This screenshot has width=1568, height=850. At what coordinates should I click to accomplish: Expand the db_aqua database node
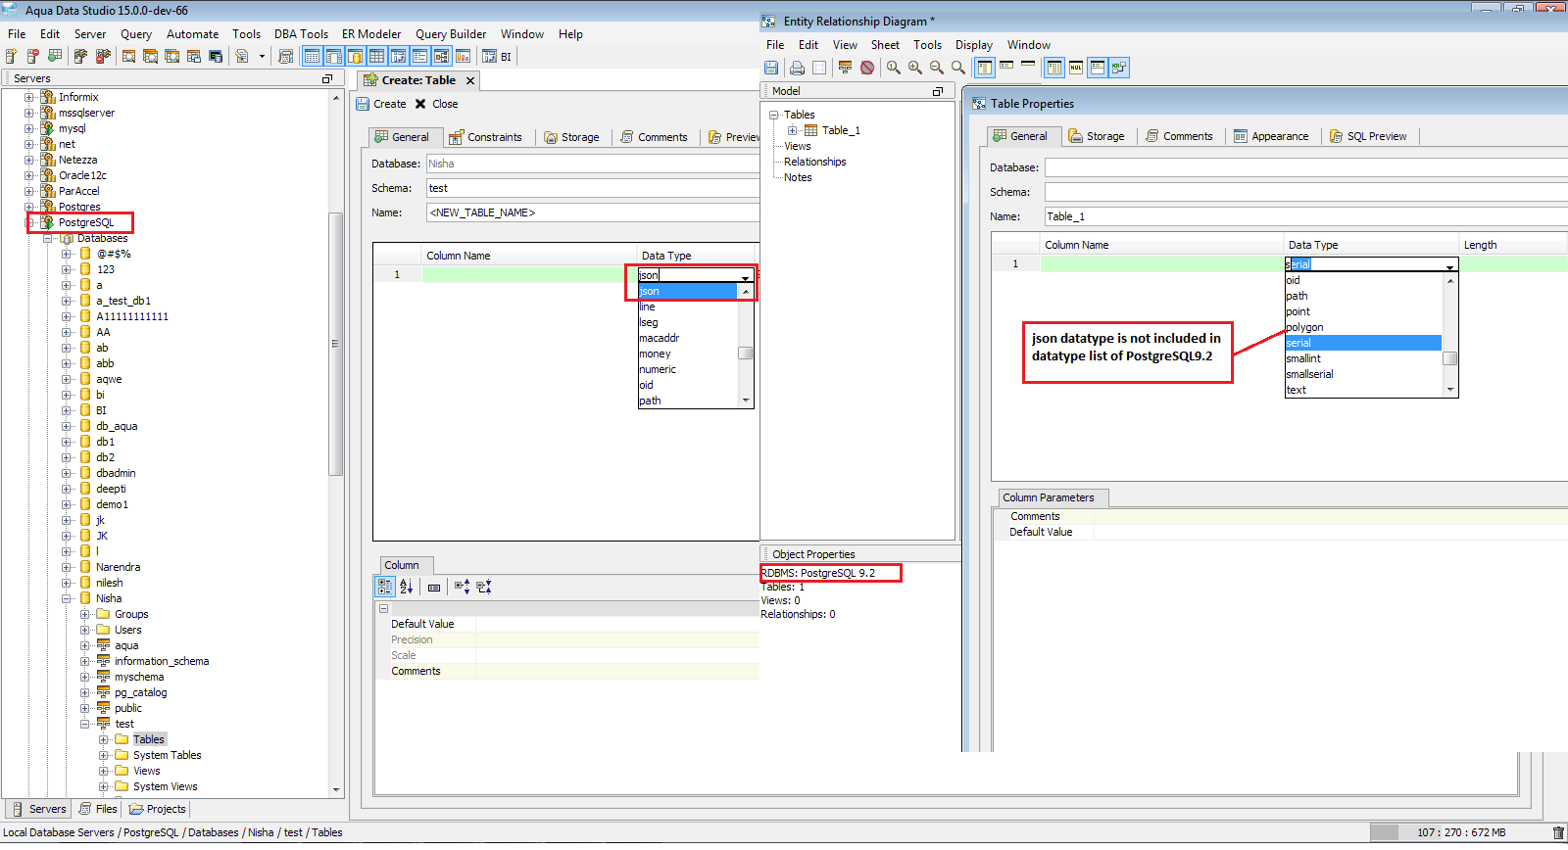(67, 426)
